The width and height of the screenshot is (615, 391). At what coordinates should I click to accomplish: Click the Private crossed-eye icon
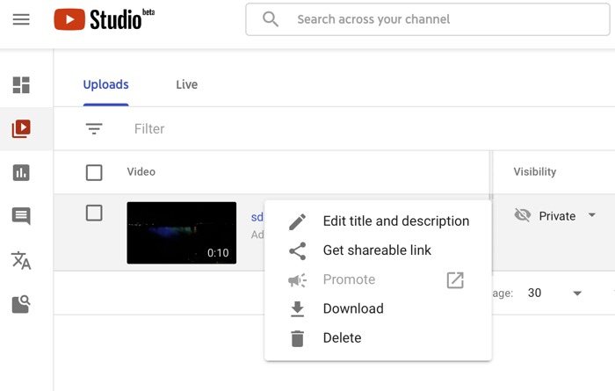(x=523, y=215)
